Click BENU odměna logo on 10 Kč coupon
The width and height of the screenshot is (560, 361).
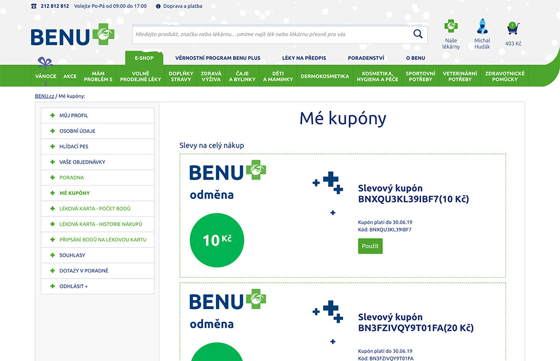tap(228, 180)
